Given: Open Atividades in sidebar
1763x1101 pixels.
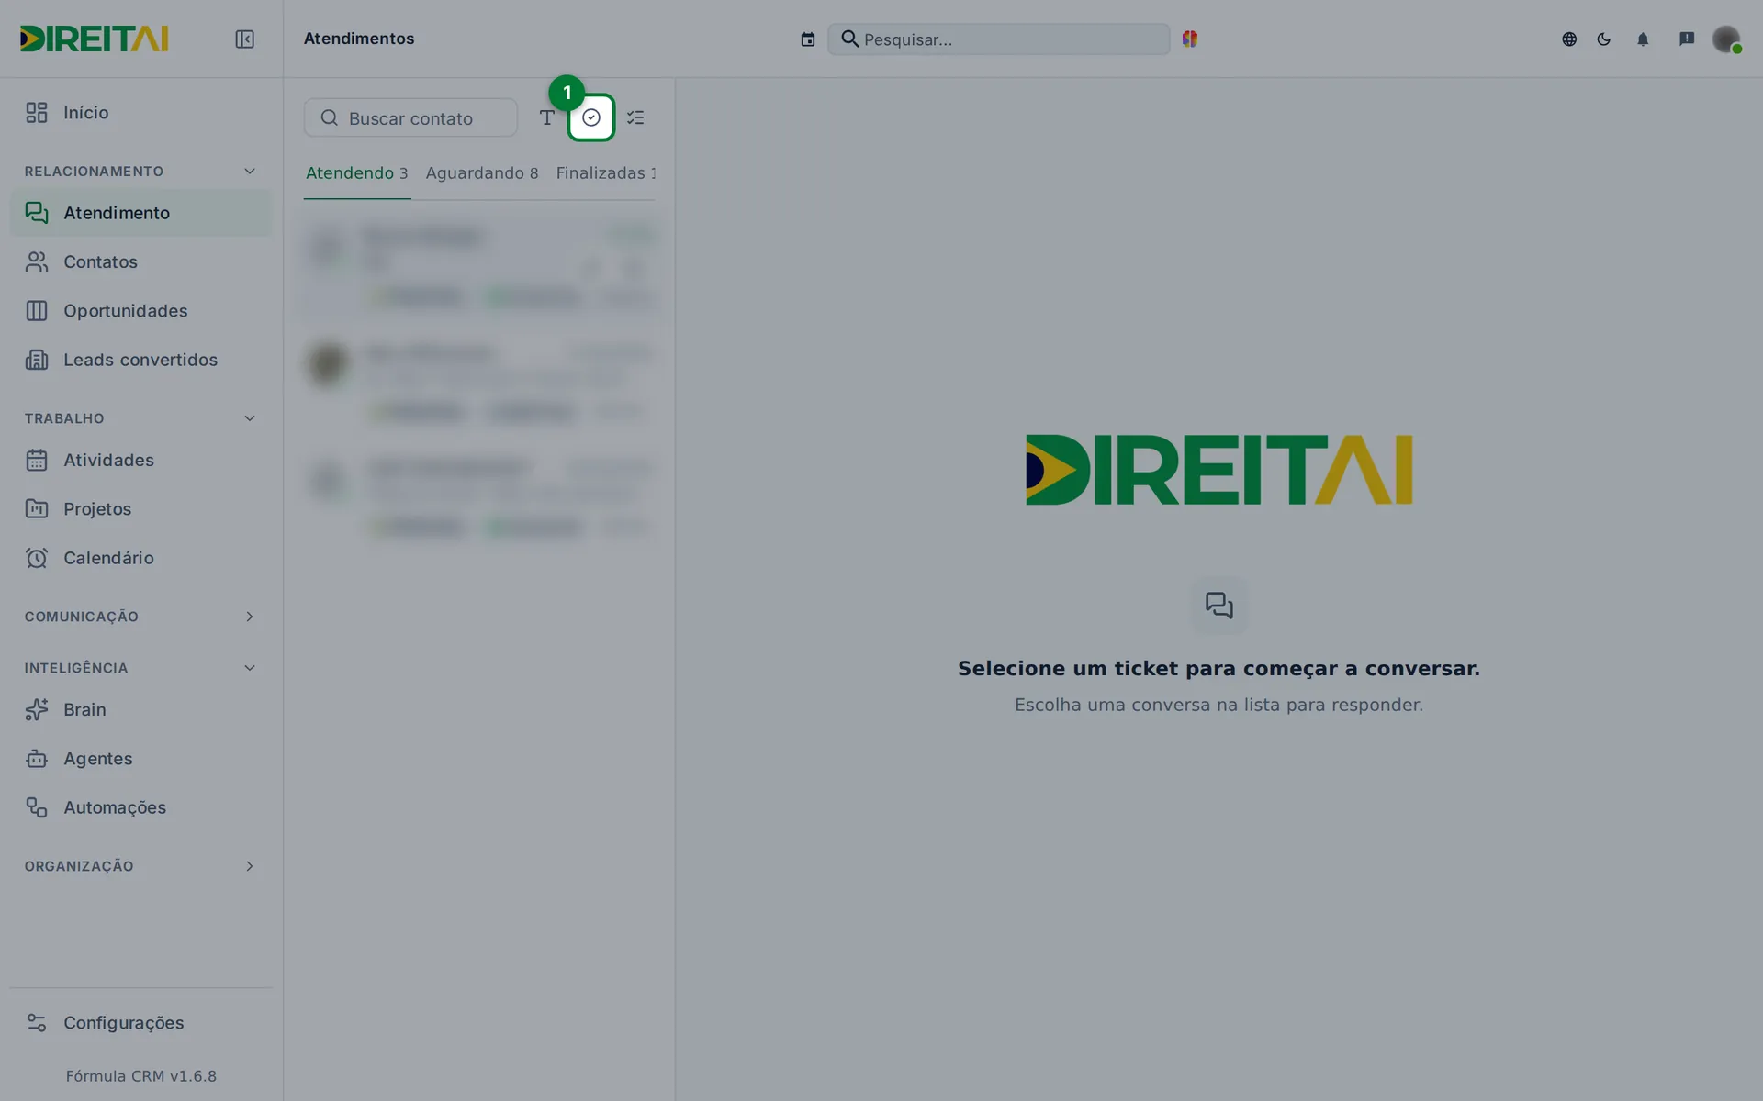Looking at the screenshot, I should (x=141, y=461).
